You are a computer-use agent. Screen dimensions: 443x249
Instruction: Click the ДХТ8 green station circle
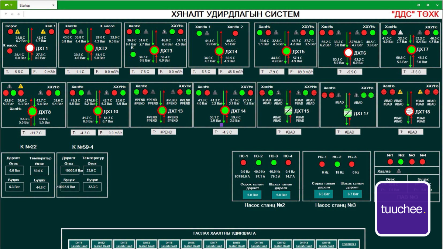click(x=32, y=111)
